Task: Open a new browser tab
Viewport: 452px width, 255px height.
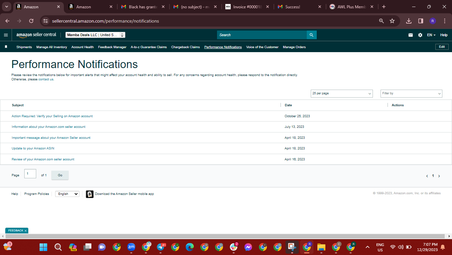Action: click(384, 7)
